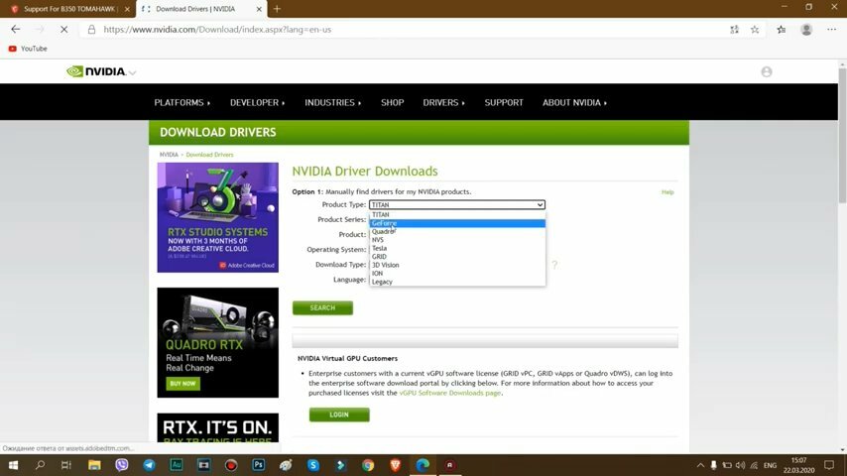The image size is (847, 476).
Task: Go back with the browser back arrow
Action: click(x=15, y=29)
